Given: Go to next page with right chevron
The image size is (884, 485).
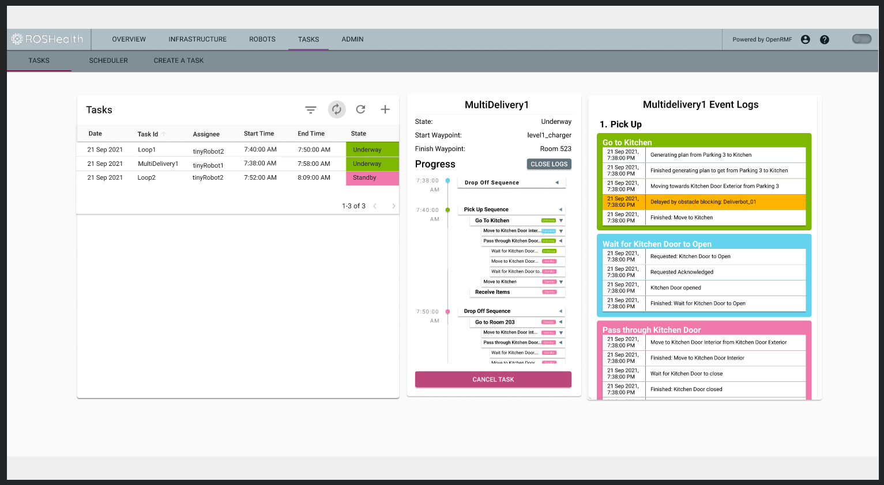Looking at the screenshot, I should click(394, 206).
